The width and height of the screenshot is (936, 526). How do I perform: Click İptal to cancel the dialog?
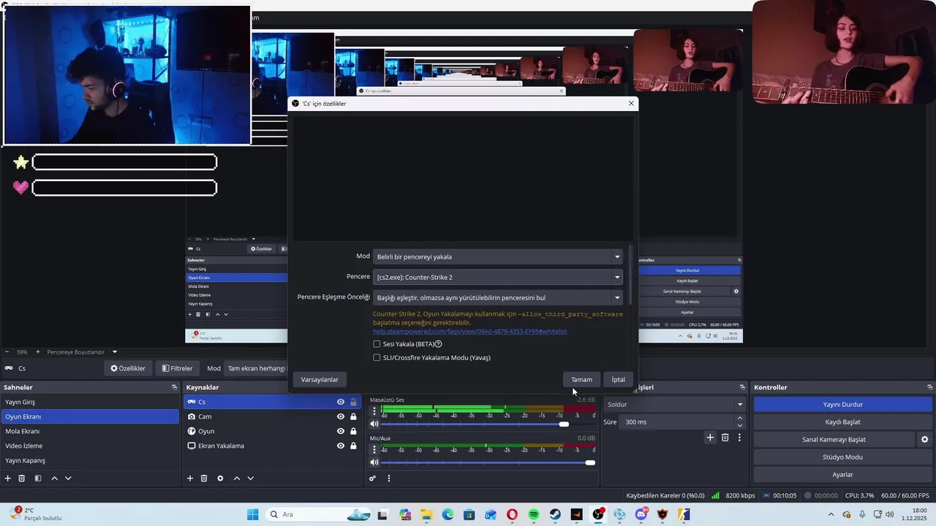click(x=618, y=379)
